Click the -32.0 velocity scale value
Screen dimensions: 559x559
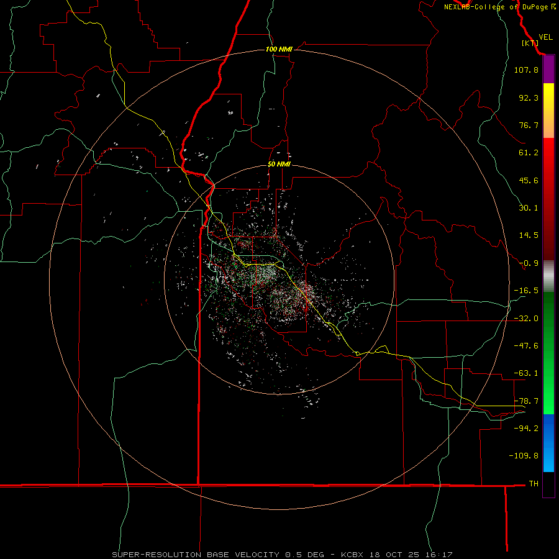[x=526, y=319]
